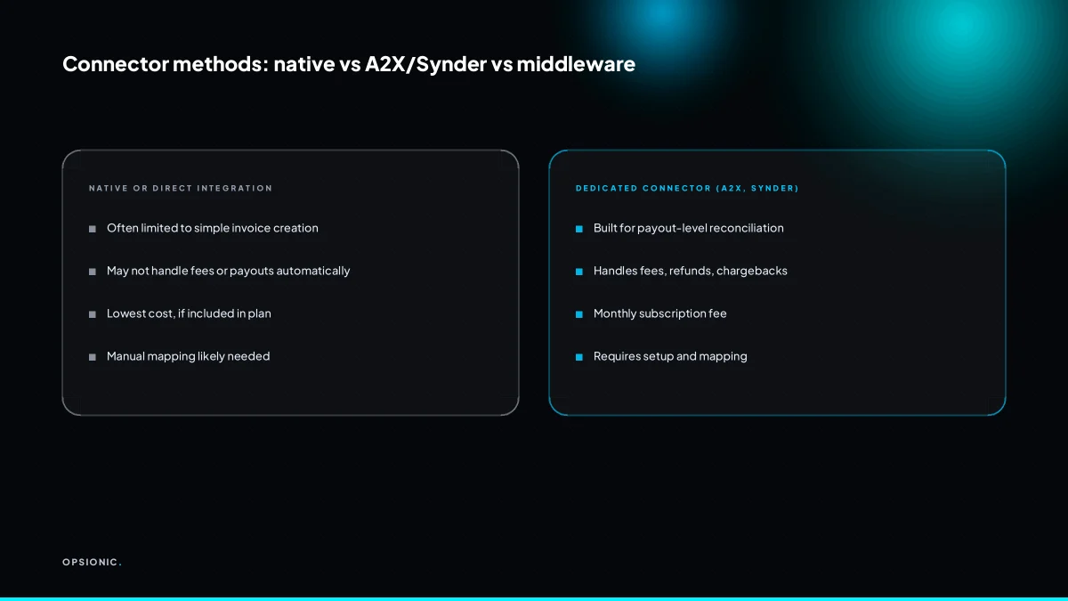Click the gray bullet beside 'Manual mapping likely needed'
Screen dimensions: 1068x601
click(93, 357)
